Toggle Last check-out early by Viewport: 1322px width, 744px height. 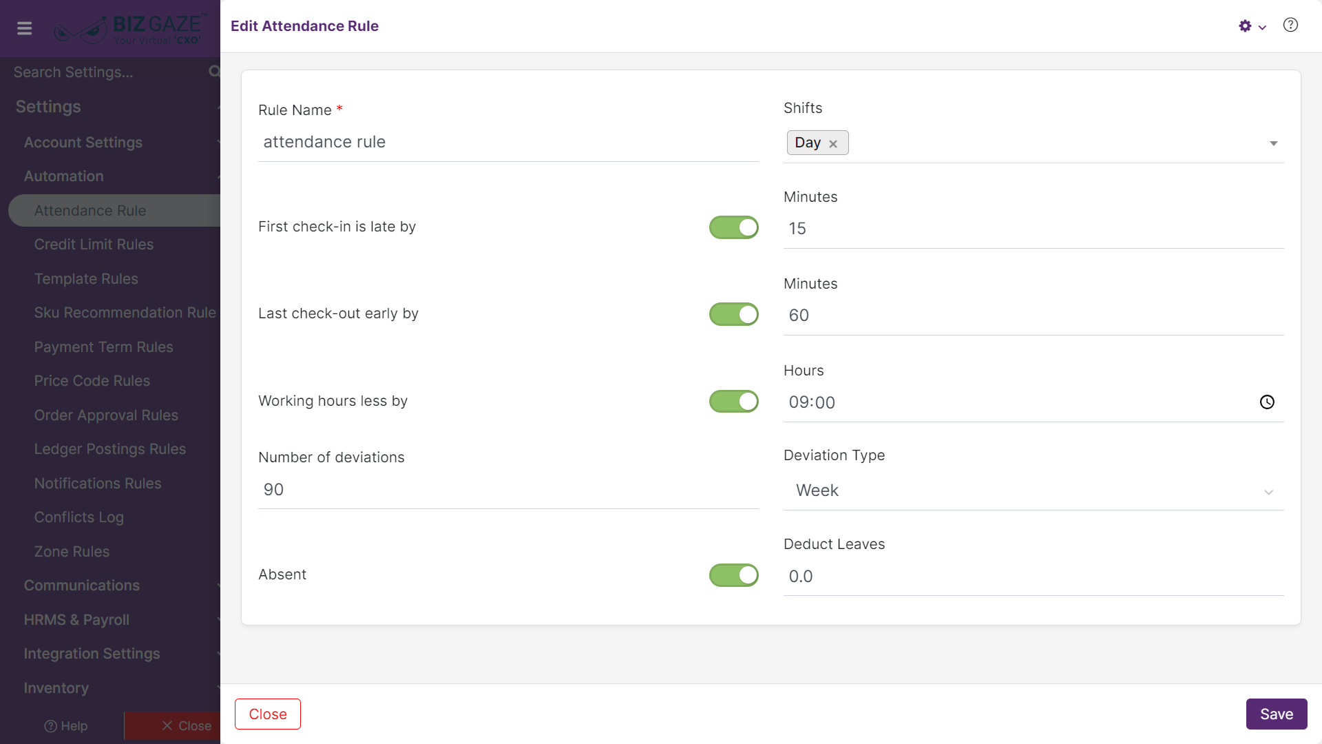tap(734, 314)
